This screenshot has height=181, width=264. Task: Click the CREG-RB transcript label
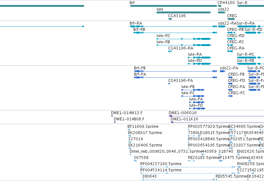tap(235, 30)
